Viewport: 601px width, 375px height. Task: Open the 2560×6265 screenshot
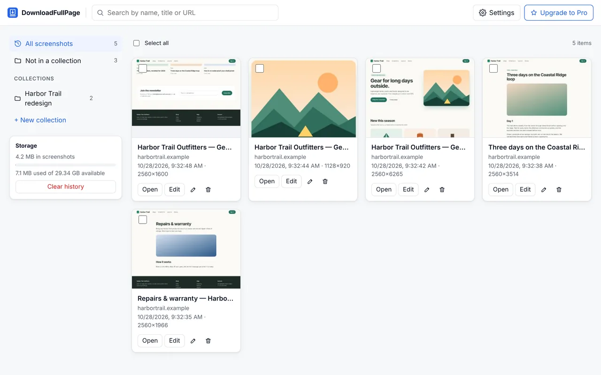tap(384, 190)
